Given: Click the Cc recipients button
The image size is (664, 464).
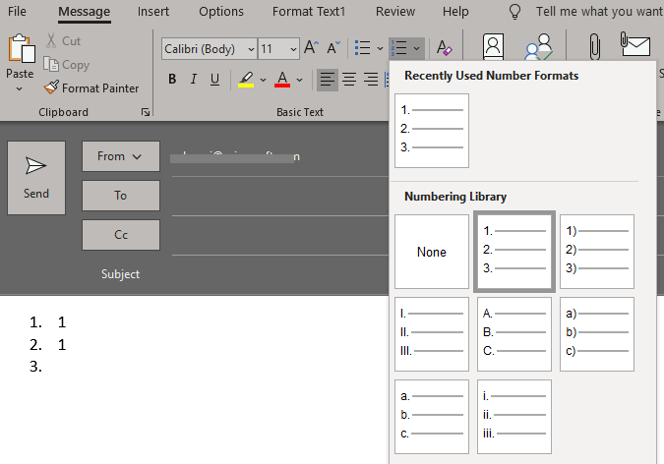Looking at the screenshot, I should pyautogui.click(x=121, y=235).
